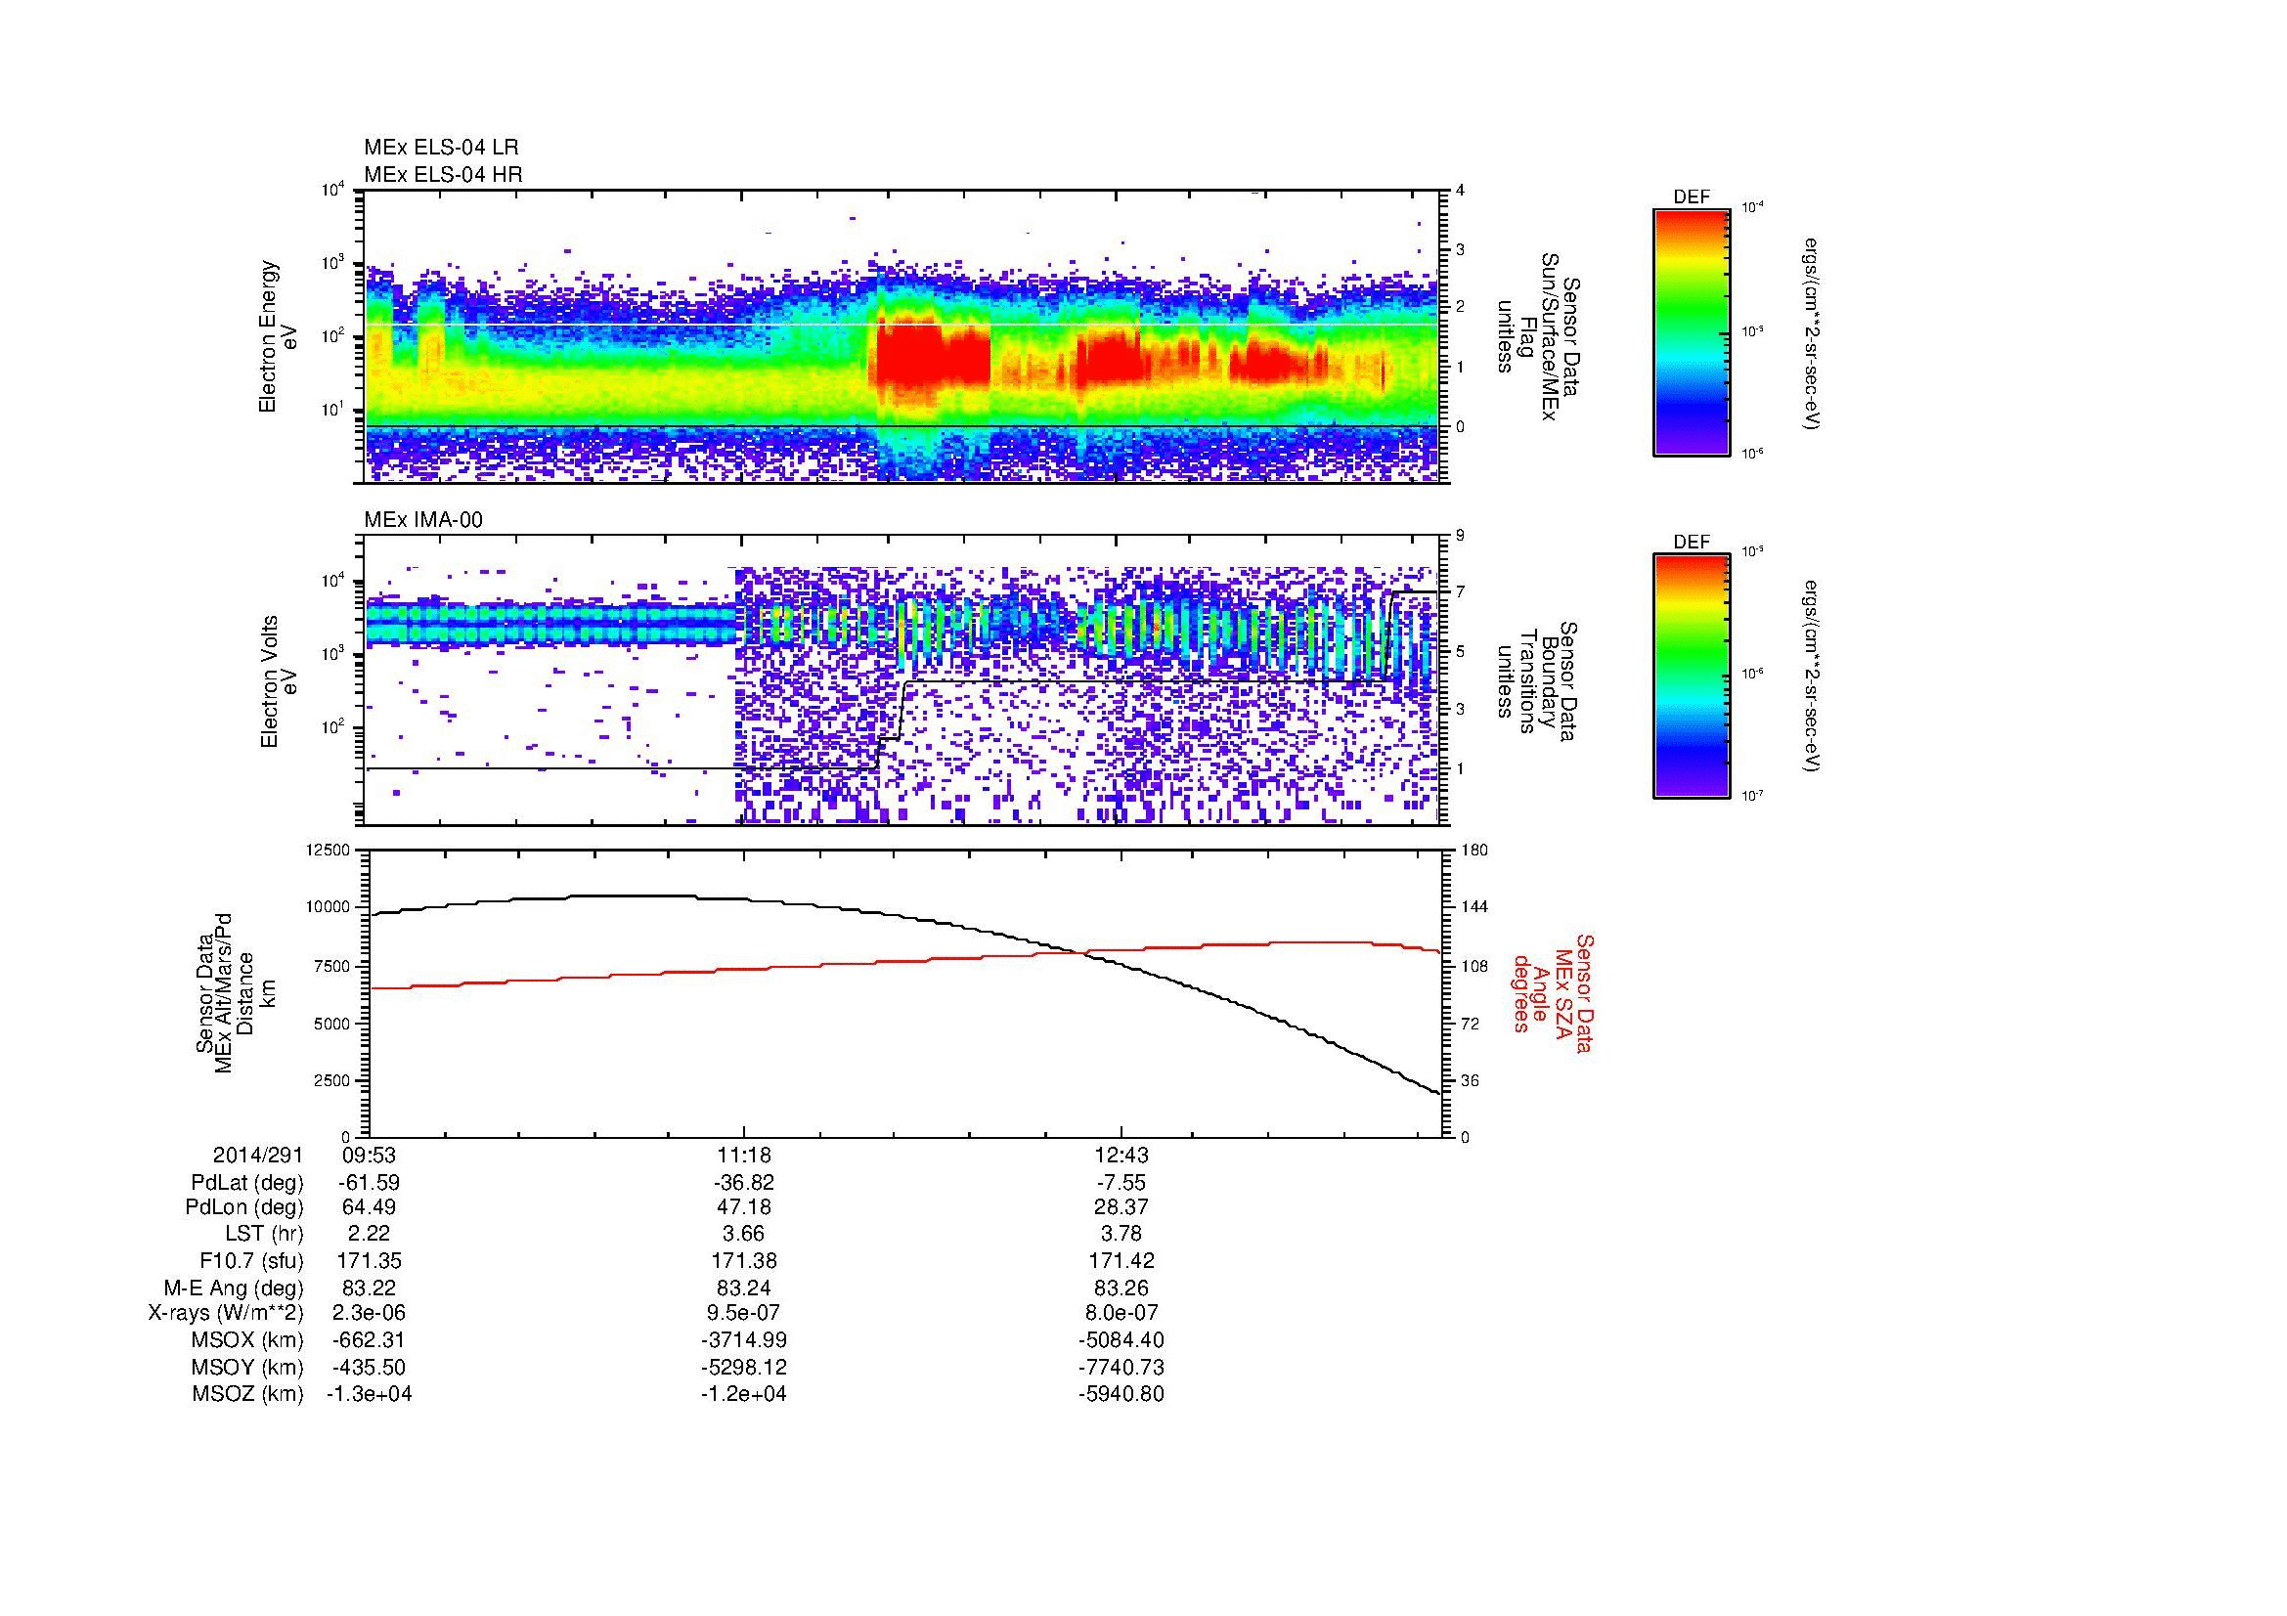2287x1616 pixels.
Task: Click the altitude and SZA line plot
Action: pyautogui.click(x=903, y=992)
